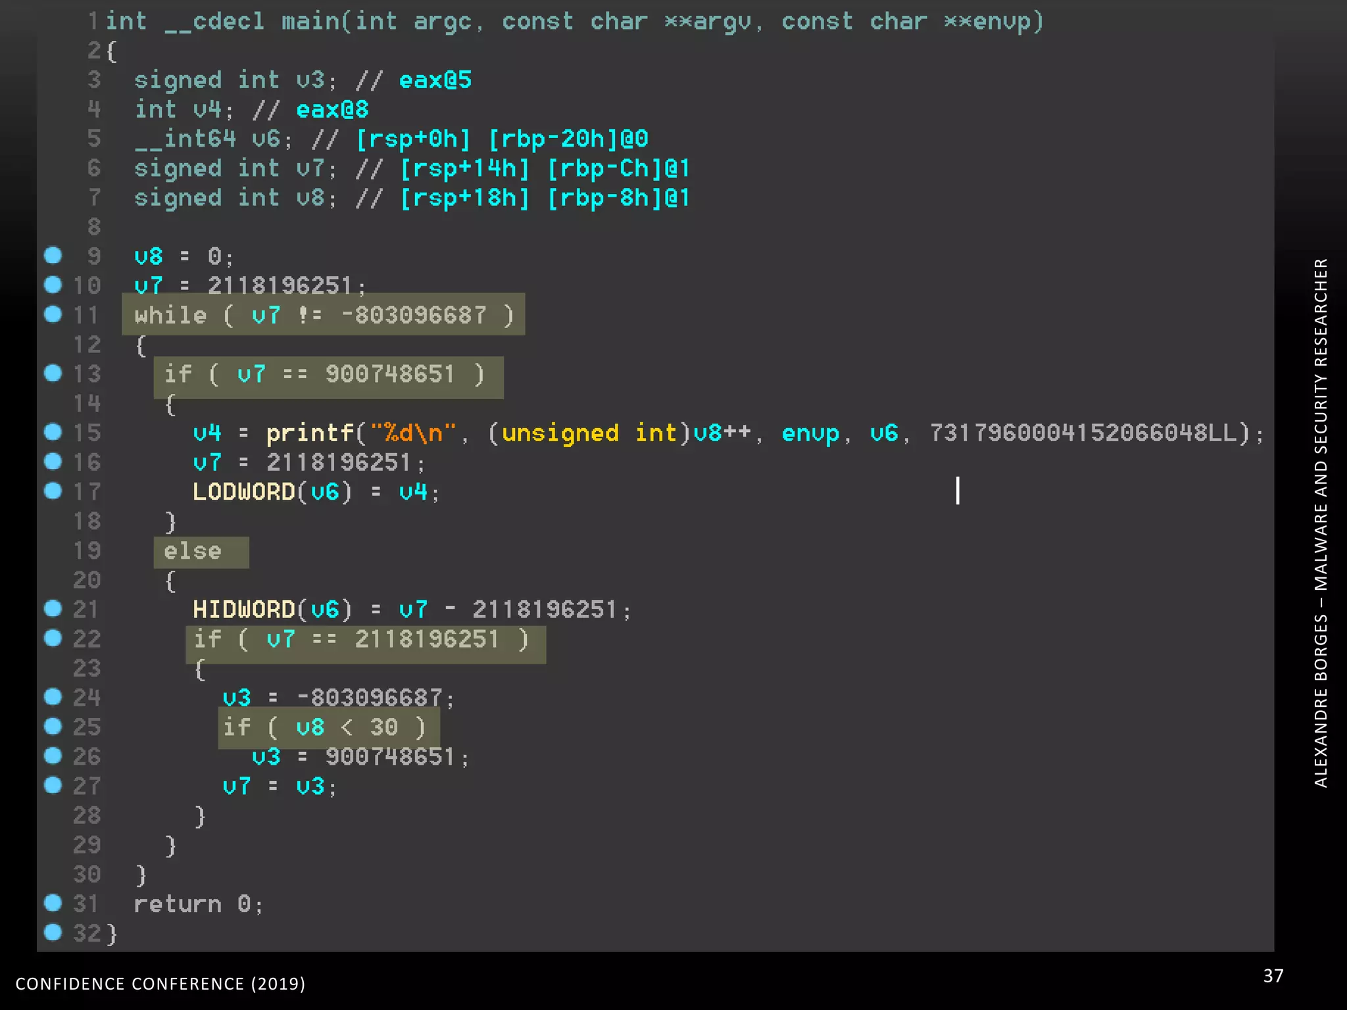Toggle breakpoint dot on line 11

53,314
